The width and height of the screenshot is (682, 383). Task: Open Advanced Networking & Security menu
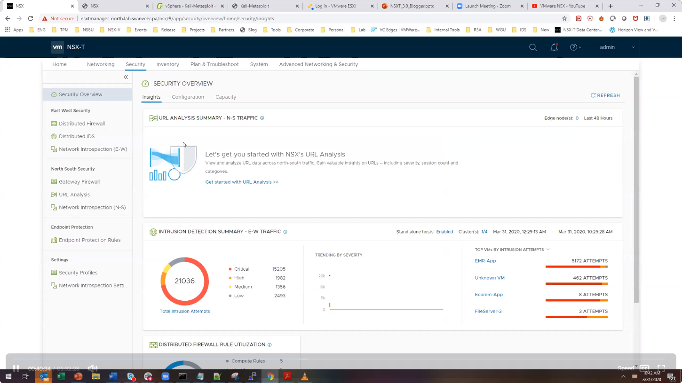click(318, 64)
